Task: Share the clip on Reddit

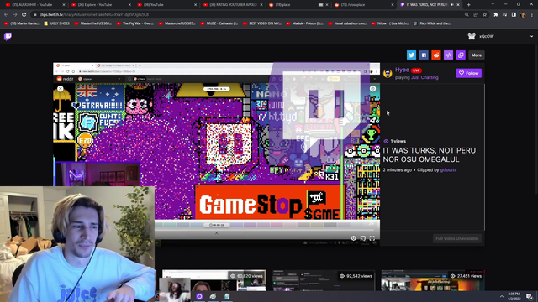Action: [x=435, y=55]
